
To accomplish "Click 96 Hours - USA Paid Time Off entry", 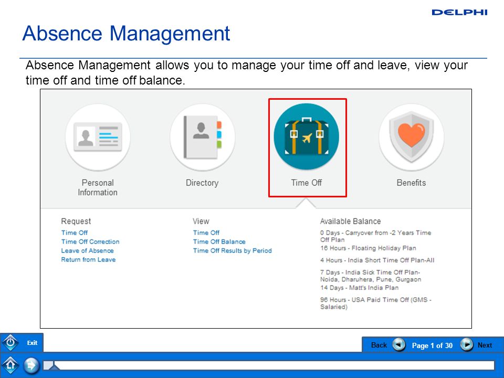I will click(375, 303).
